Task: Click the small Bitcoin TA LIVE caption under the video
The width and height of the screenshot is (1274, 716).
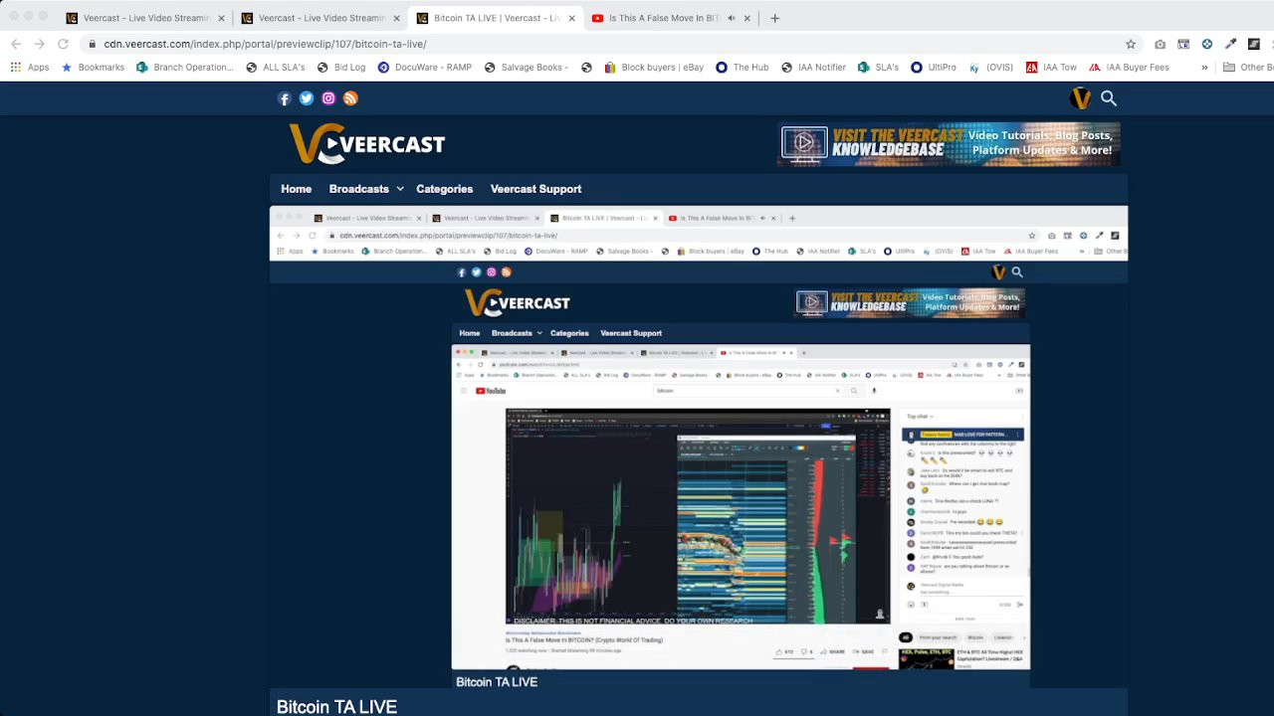Action: 497,681
